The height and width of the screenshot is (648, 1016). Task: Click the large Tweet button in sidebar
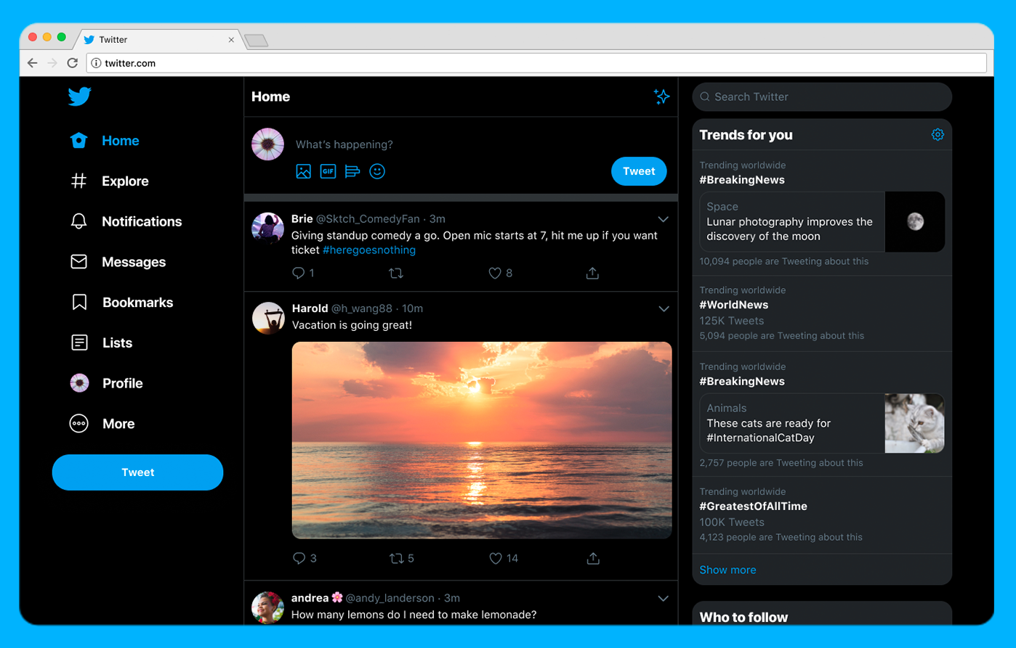(x=137, y=472)
